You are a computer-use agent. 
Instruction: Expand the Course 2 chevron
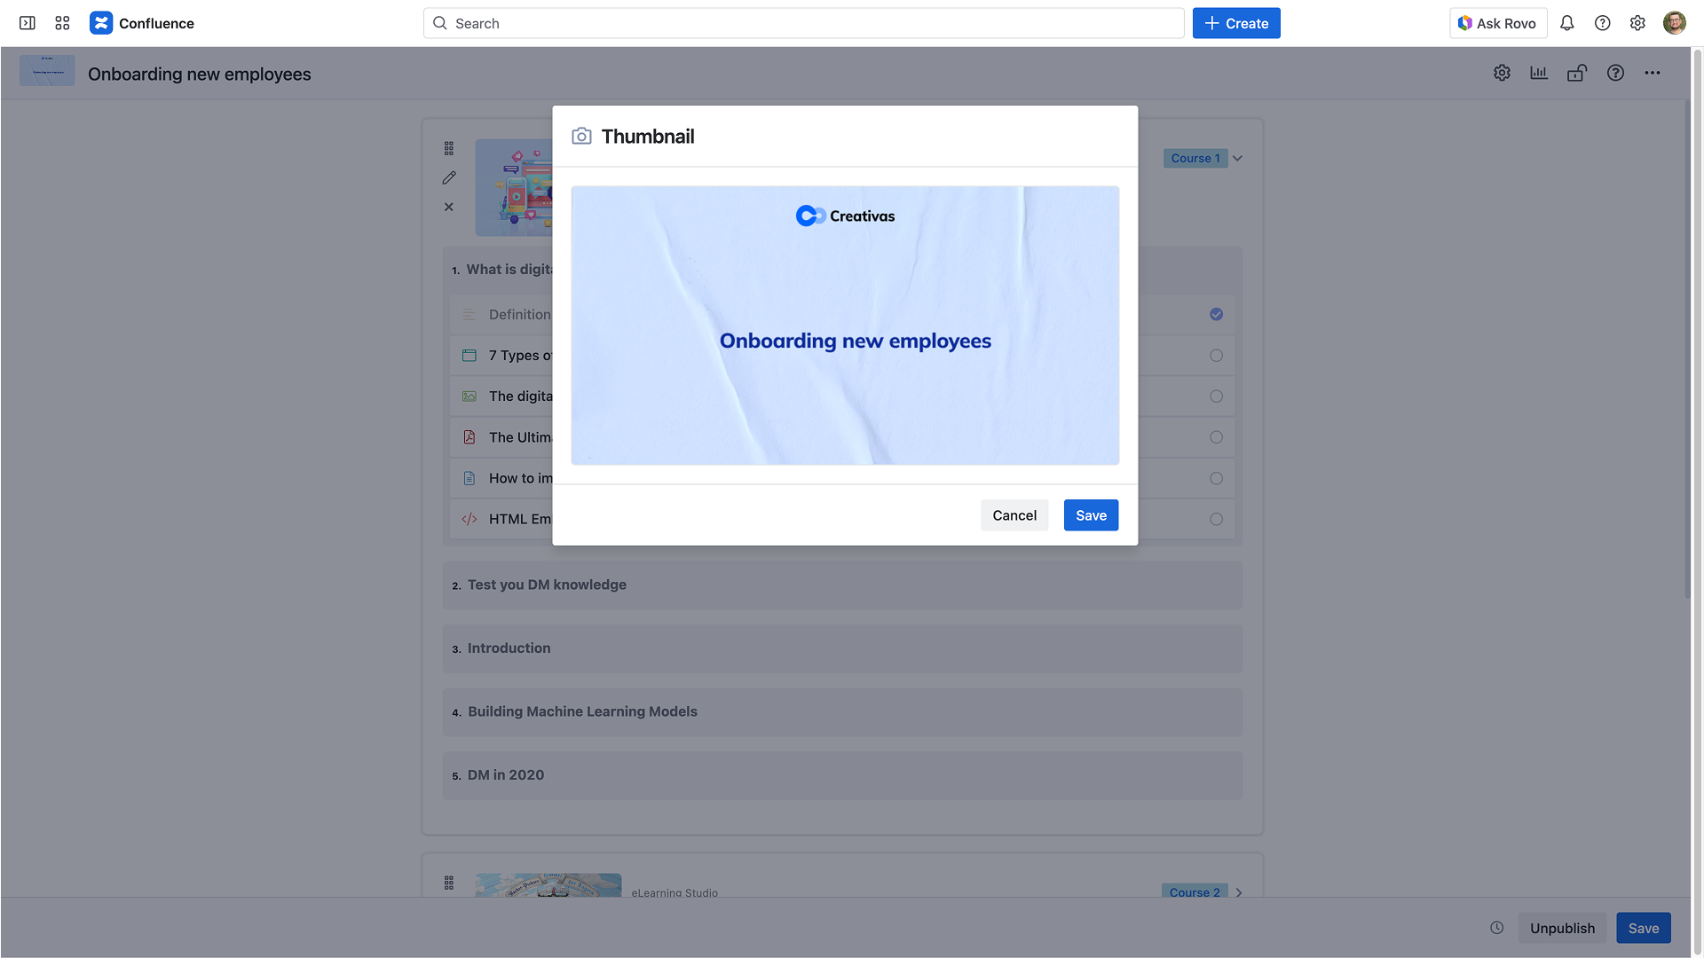[1239, 892]
